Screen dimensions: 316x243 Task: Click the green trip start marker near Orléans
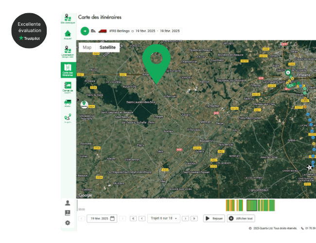(288, 72)
